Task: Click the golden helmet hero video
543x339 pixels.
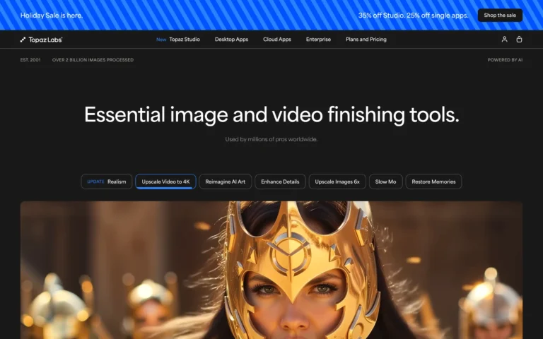Action: click(x=271, y=270)
